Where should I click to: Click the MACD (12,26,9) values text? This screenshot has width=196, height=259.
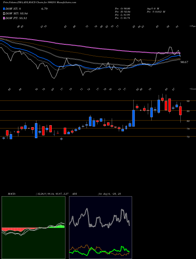click(x=52, y=194)
